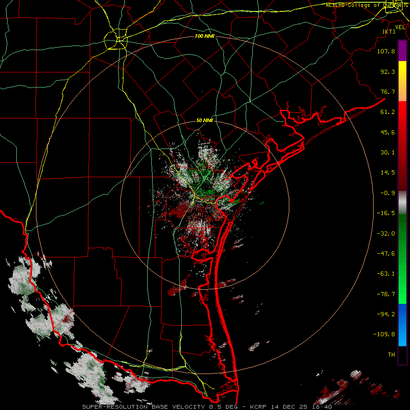Pick the blue segment of the color bar

point(402,325)
